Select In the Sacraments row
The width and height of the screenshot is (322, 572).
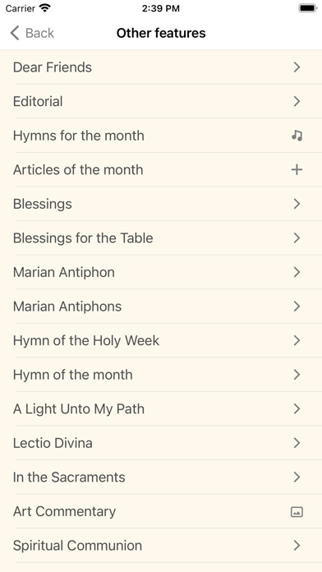(161, 477)
